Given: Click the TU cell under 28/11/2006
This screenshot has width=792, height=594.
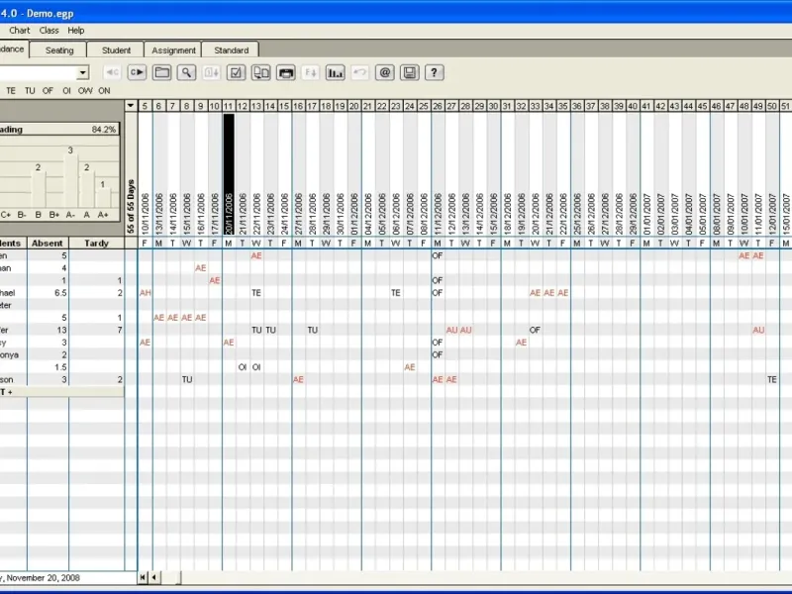Looking at the screenshot, I should (312, 330).
